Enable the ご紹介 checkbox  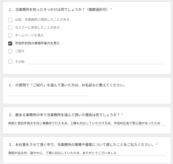tap(10, 51)
